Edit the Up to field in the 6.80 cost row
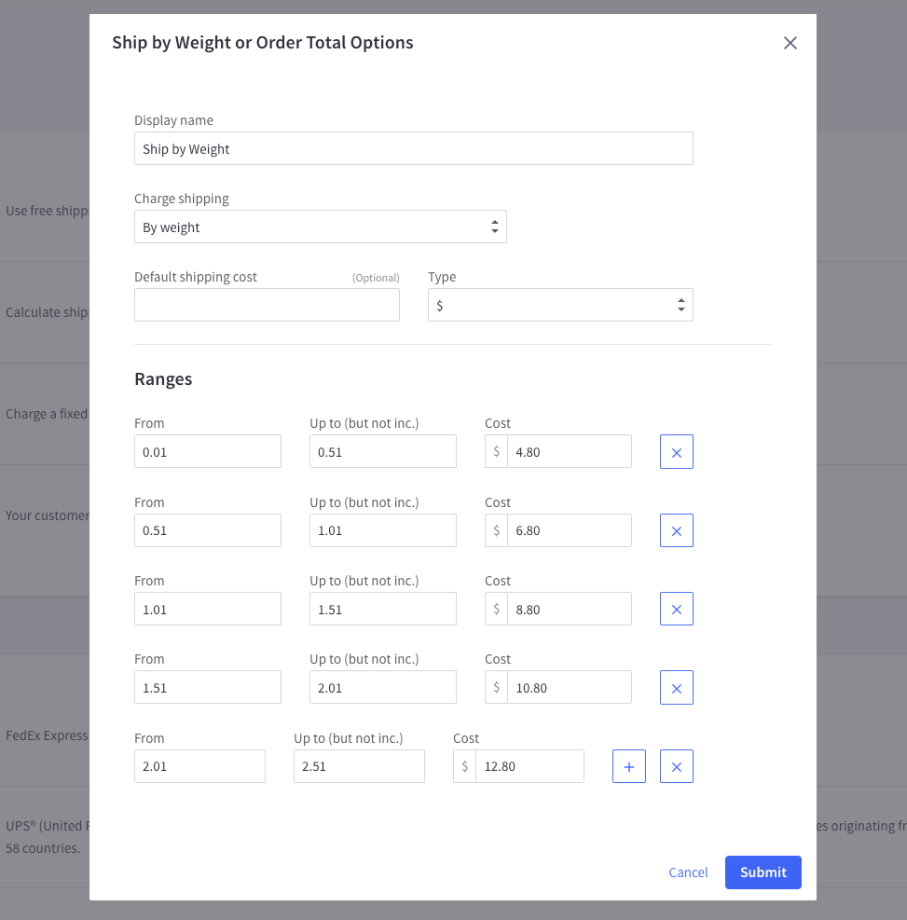This screenshot has height=920, width=907. pyautogui.click(x=383, y=530)
